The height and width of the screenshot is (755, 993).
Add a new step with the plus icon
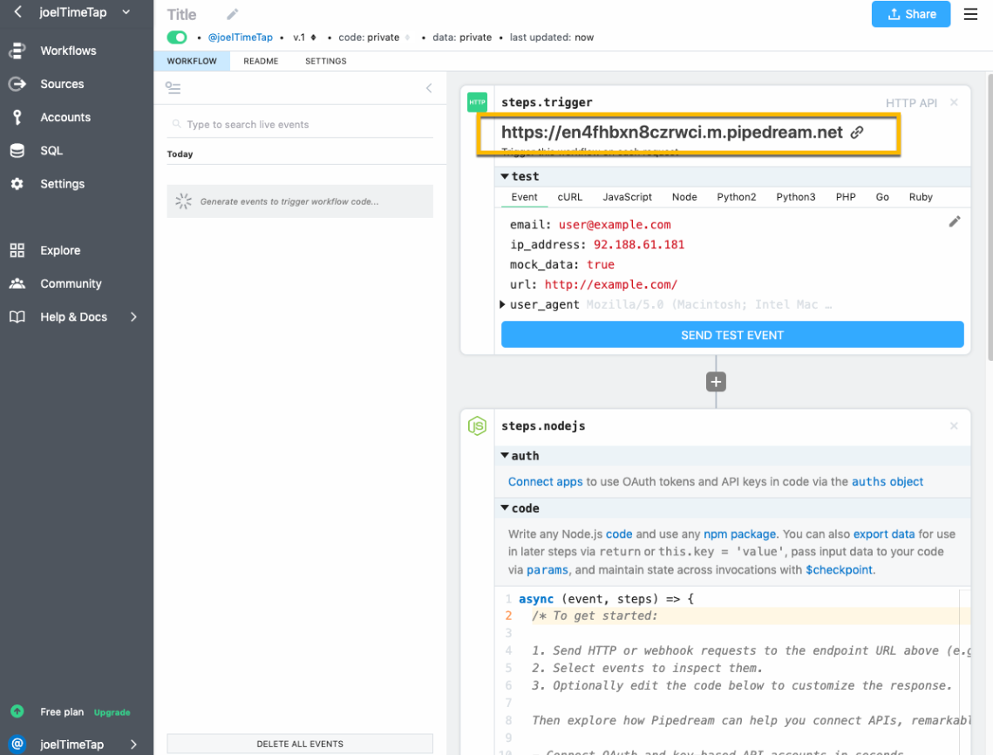coord(715,381)
